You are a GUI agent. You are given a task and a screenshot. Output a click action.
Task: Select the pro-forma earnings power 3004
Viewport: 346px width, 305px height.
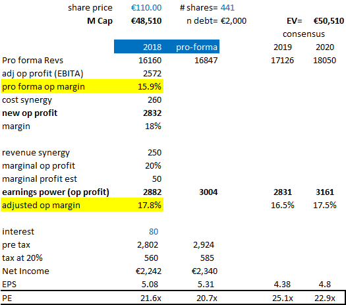[208, 192]
